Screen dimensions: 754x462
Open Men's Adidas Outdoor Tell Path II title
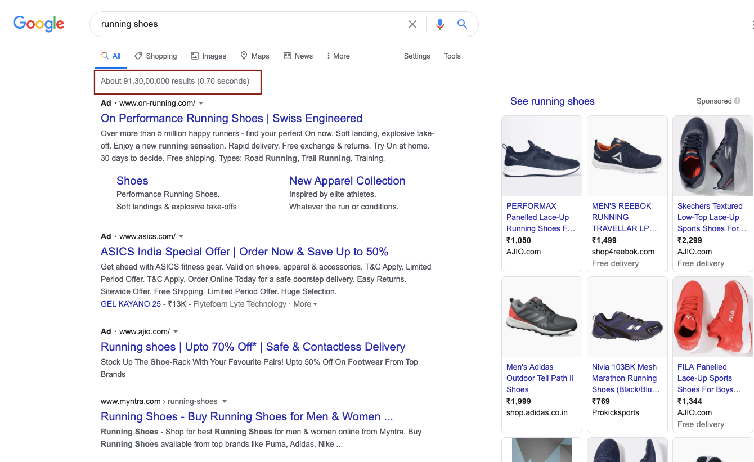point(540,378)
